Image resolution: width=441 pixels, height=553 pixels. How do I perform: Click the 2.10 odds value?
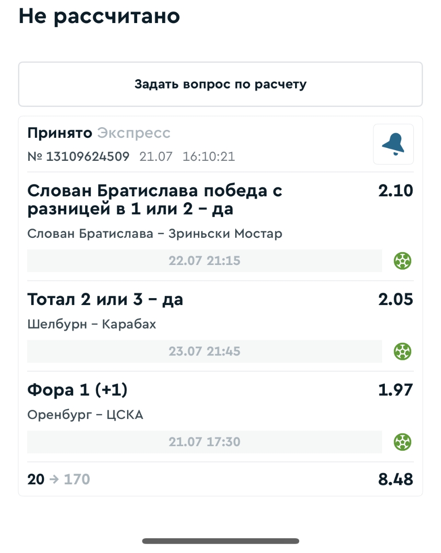[395, 191]
